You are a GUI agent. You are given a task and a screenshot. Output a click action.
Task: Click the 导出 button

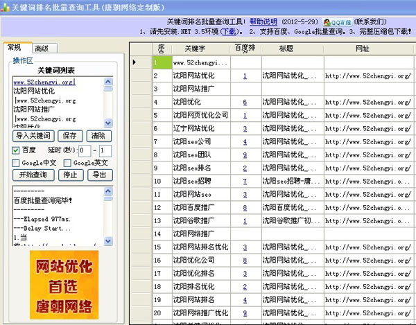click(x=100, y=175)
